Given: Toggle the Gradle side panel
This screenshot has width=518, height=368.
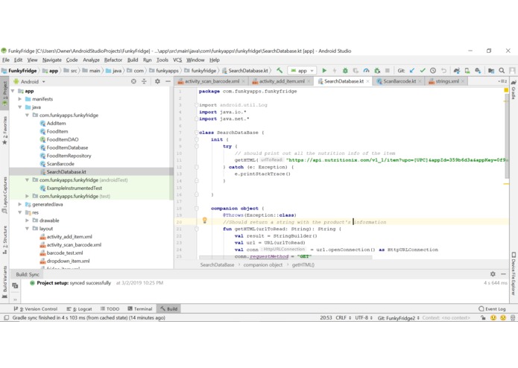Looking at the screenshot, I should 514,89.
